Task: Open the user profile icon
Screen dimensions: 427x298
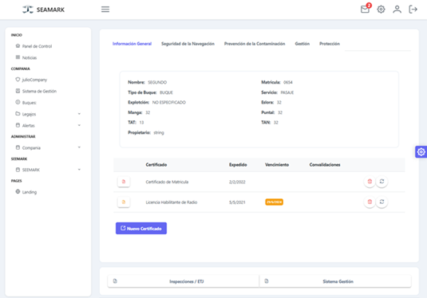Action: pos(397,10)
